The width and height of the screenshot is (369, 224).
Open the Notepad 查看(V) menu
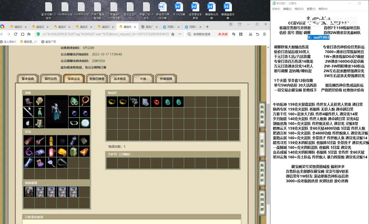311,9
